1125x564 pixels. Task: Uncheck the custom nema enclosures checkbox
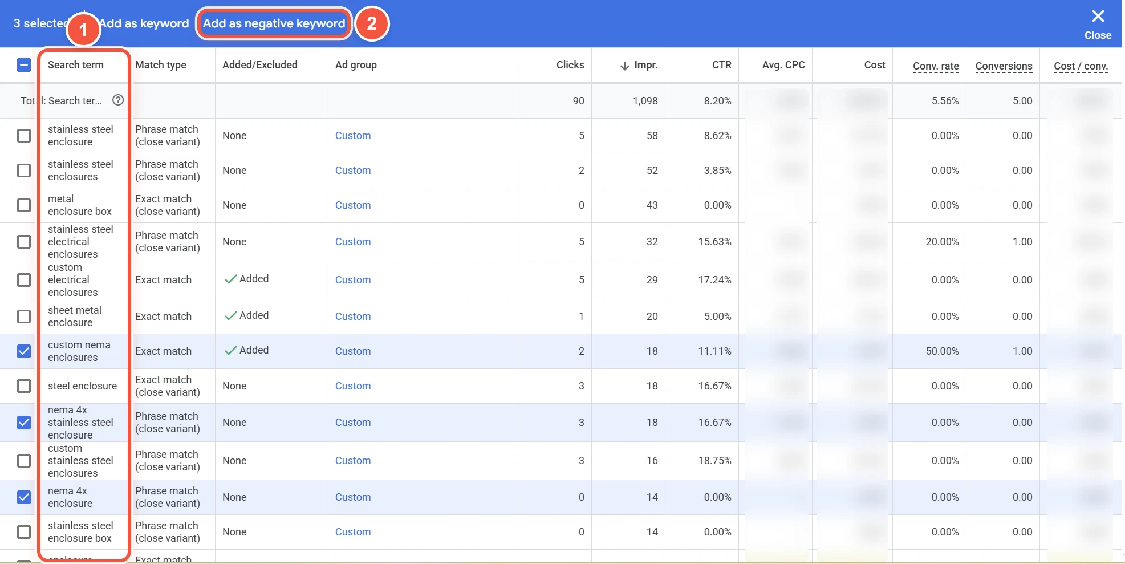[x=24, y=351]
